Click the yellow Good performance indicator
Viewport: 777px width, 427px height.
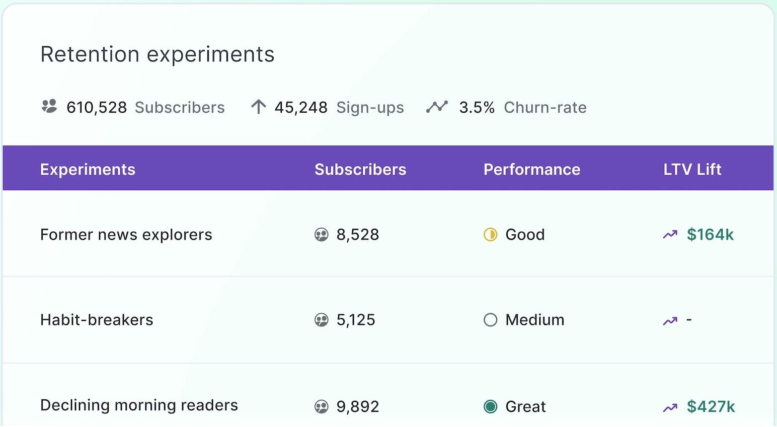[490, 235]
